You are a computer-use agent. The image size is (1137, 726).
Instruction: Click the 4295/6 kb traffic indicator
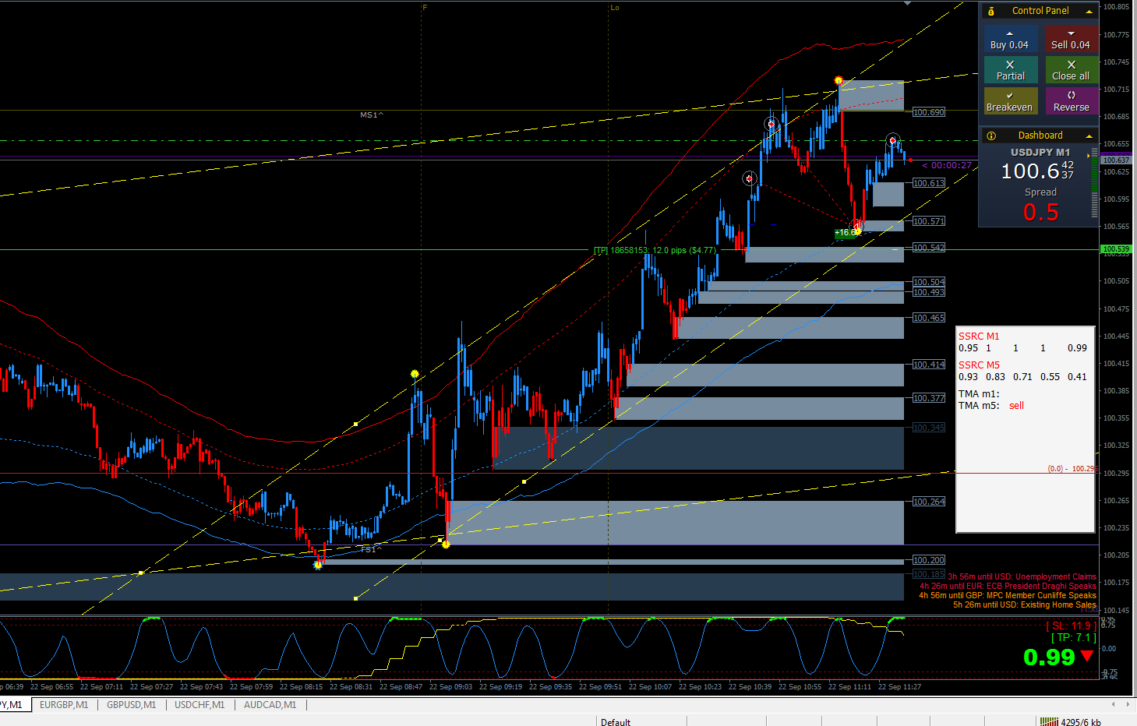tap(1081, 722)
